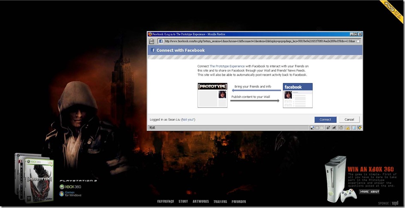
Task: Open the PREORDER menu item
Action: point(239,201)
